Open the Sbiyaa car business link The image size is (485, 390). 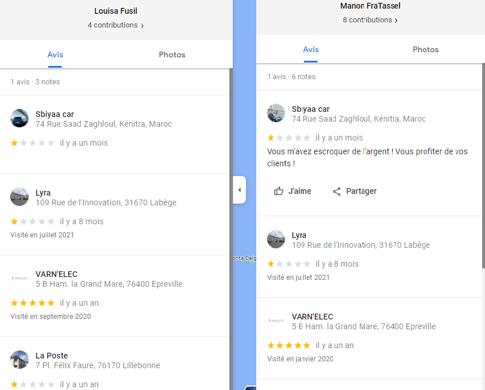pyautogui.click(x=54, y=114)
